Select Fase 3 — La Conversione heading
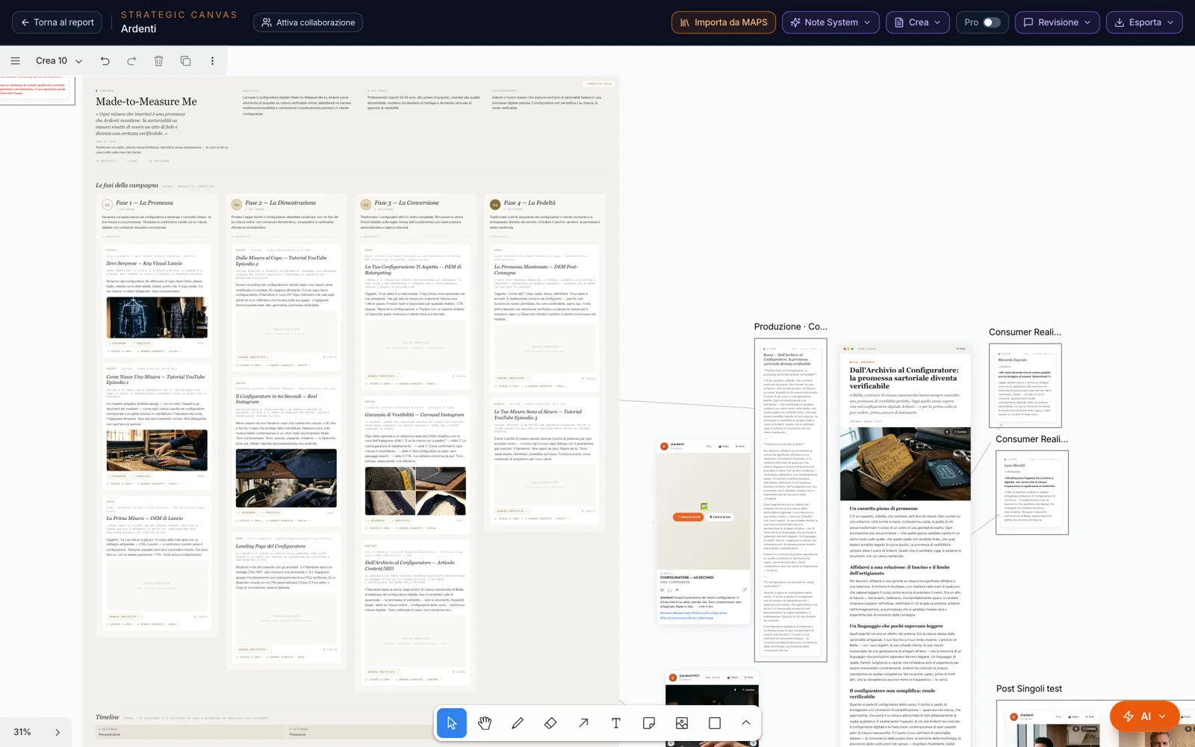Image resolution: width=1195 pixels, height=747 pixels. tap(407, 202)
